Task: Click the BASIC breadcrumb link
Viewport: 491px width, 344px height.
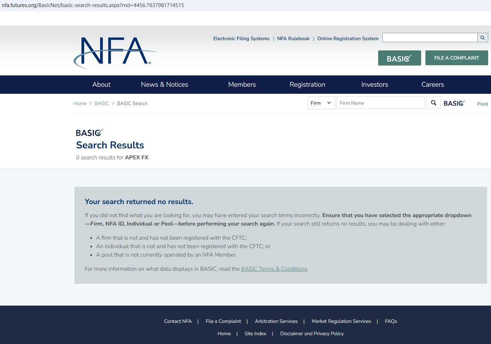Action: 102,103
